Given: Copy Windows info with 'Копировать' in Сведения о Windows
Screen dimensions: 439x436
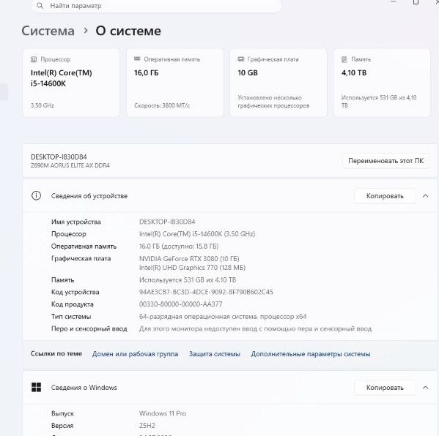Looking at the screenshot, I should tap(385, 388).
